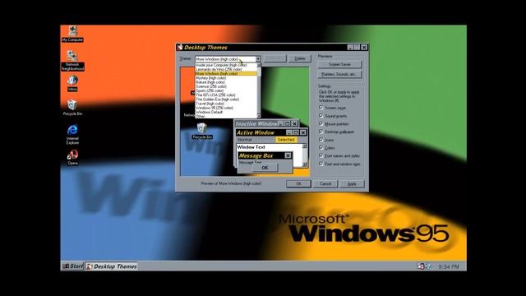Viewport: 526px width, 296px height.
Task: Click theme list scrollbar up arrow
Action: [259, 65]
